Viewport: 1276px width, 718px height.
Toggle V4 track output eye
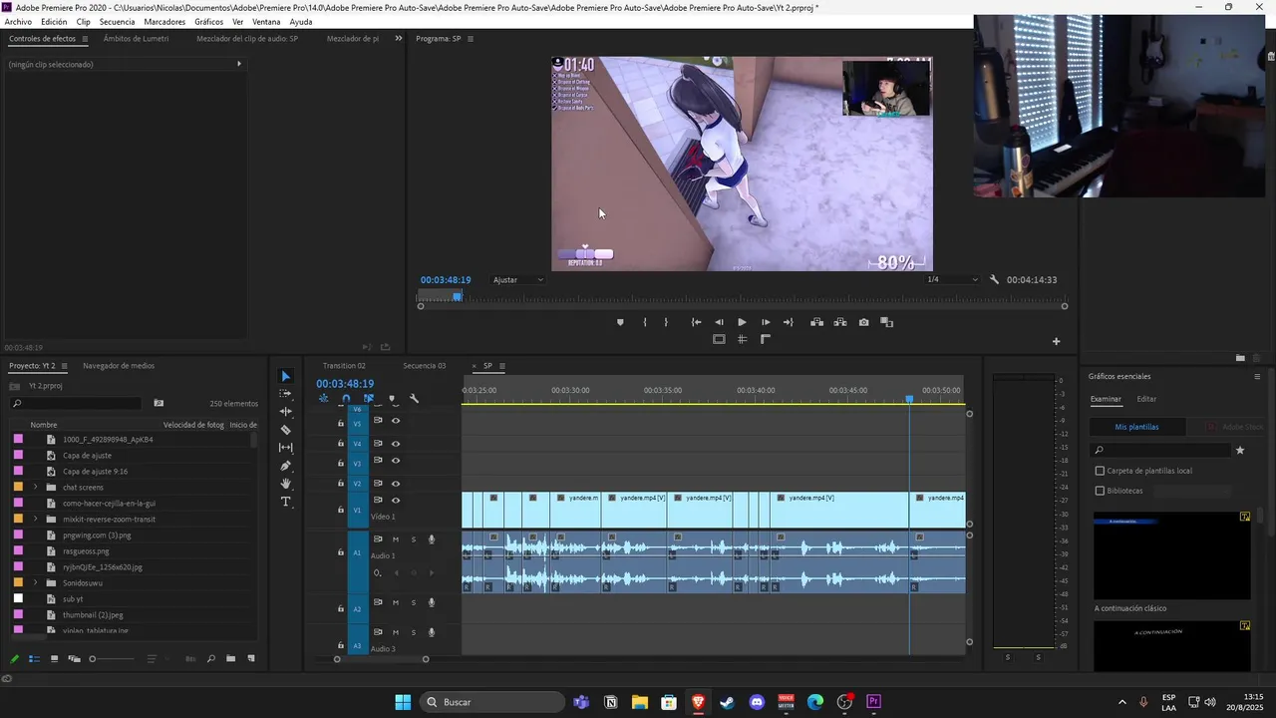396,444
